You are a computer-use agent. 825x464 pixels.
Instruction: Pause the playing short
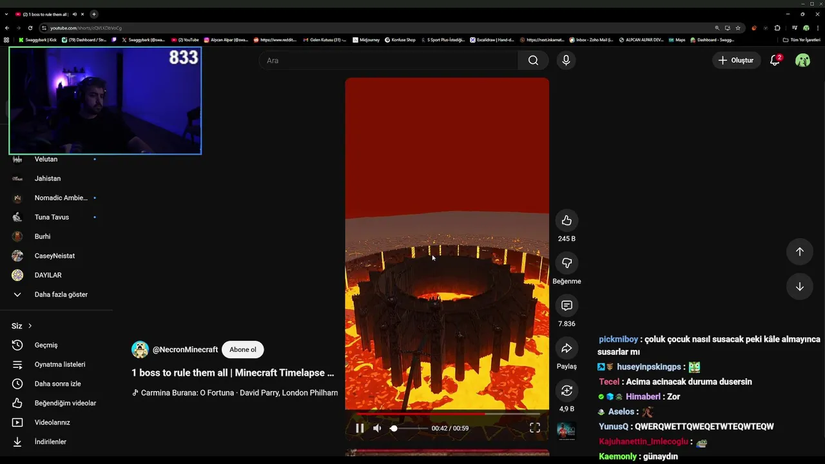360,428
